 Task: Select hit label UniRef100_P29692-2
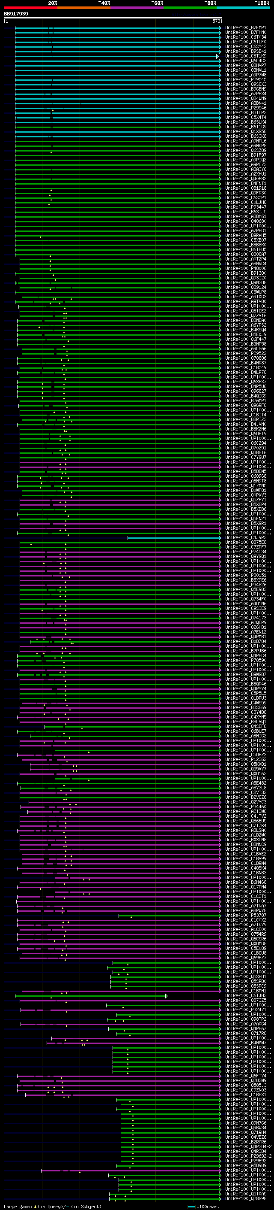pyautogui.click(x=248, y=1156)
